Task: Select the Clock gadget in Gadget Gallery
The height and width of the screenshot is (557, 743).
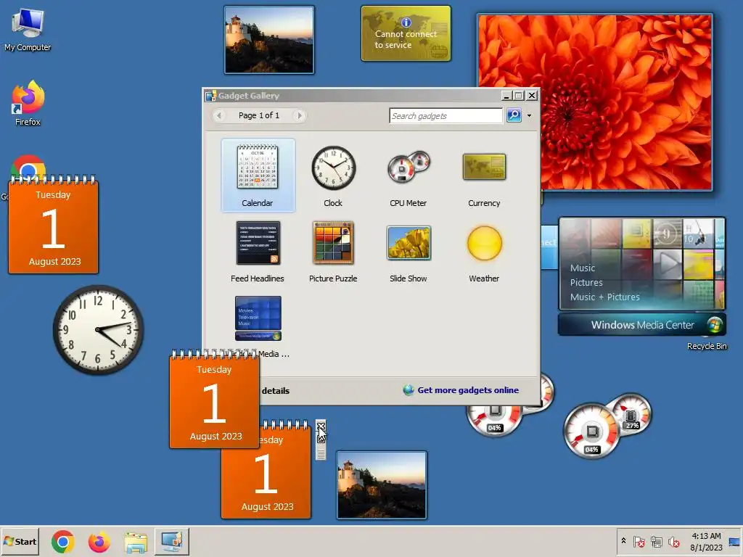Action: click(x=333, y=168)
